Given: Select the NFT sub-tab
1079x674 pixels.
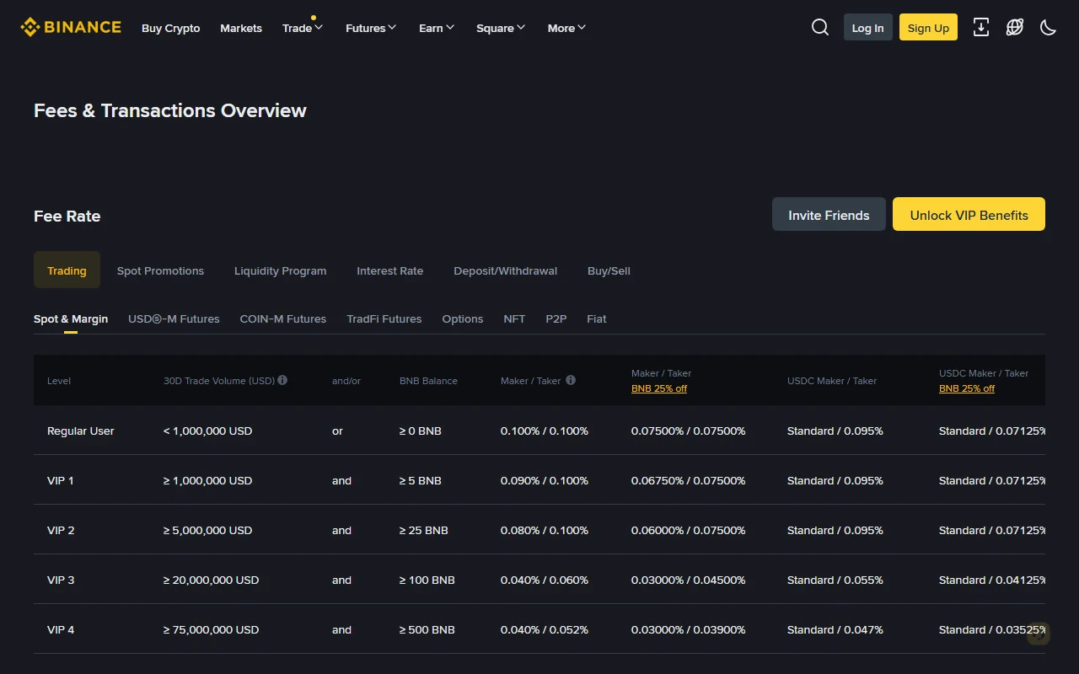Looking at the screenshot, I should [514, 318].
